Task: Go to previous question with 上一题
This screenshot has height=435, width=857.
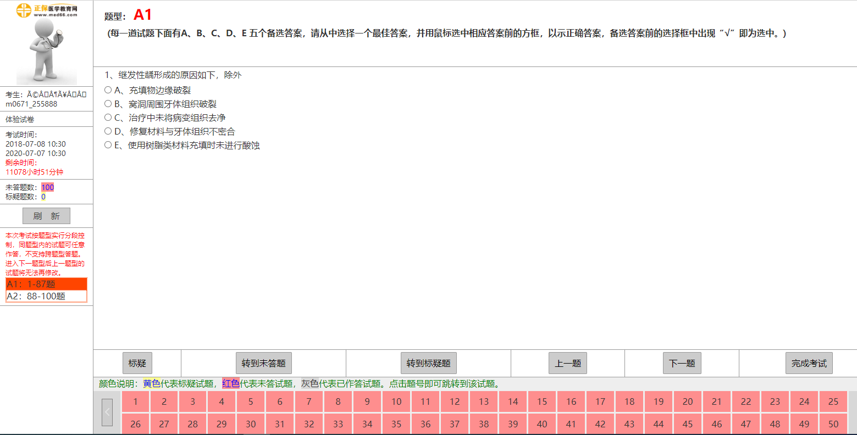Action: click(568, 363)
